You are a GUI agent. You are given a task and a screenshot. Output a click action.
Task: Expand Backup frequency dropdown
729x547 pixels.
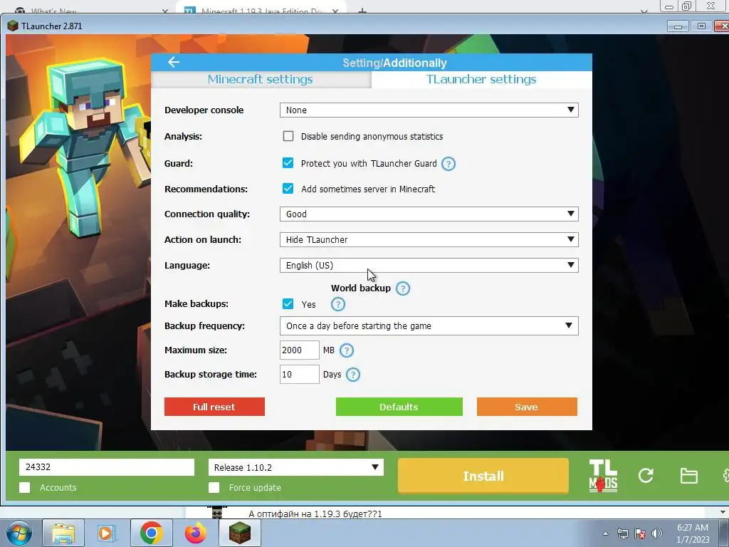point(429,325)
